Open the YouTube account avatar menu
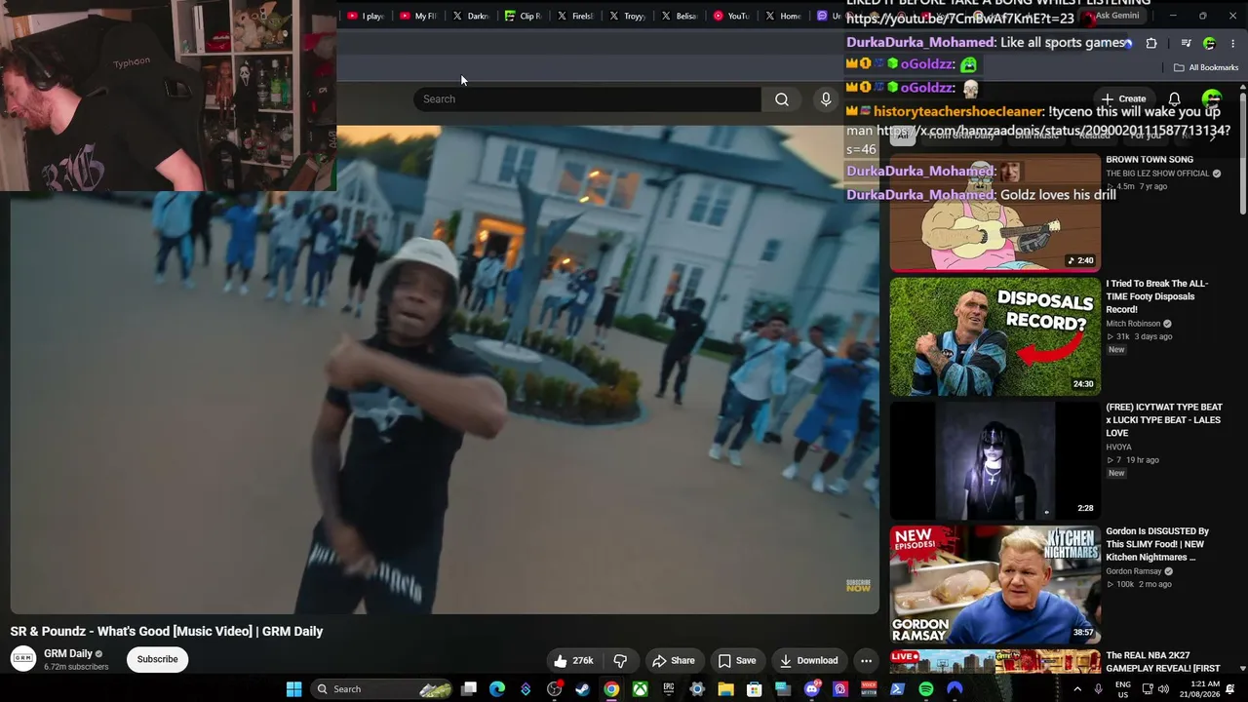 tap(1212, 98)
